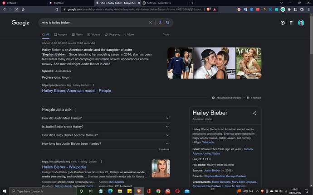The image size is (313, 195).
Task: Open the Google account profile avatar
Action: click(300, 23)
